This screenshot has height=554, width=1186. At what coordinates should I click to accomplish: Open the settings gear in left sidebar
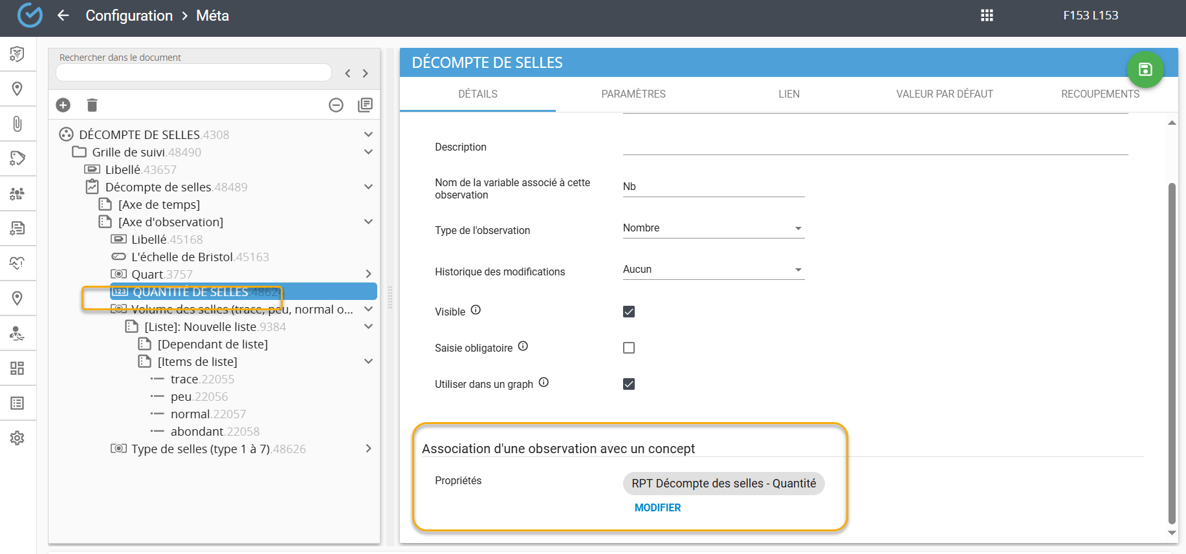coord(17,438)
